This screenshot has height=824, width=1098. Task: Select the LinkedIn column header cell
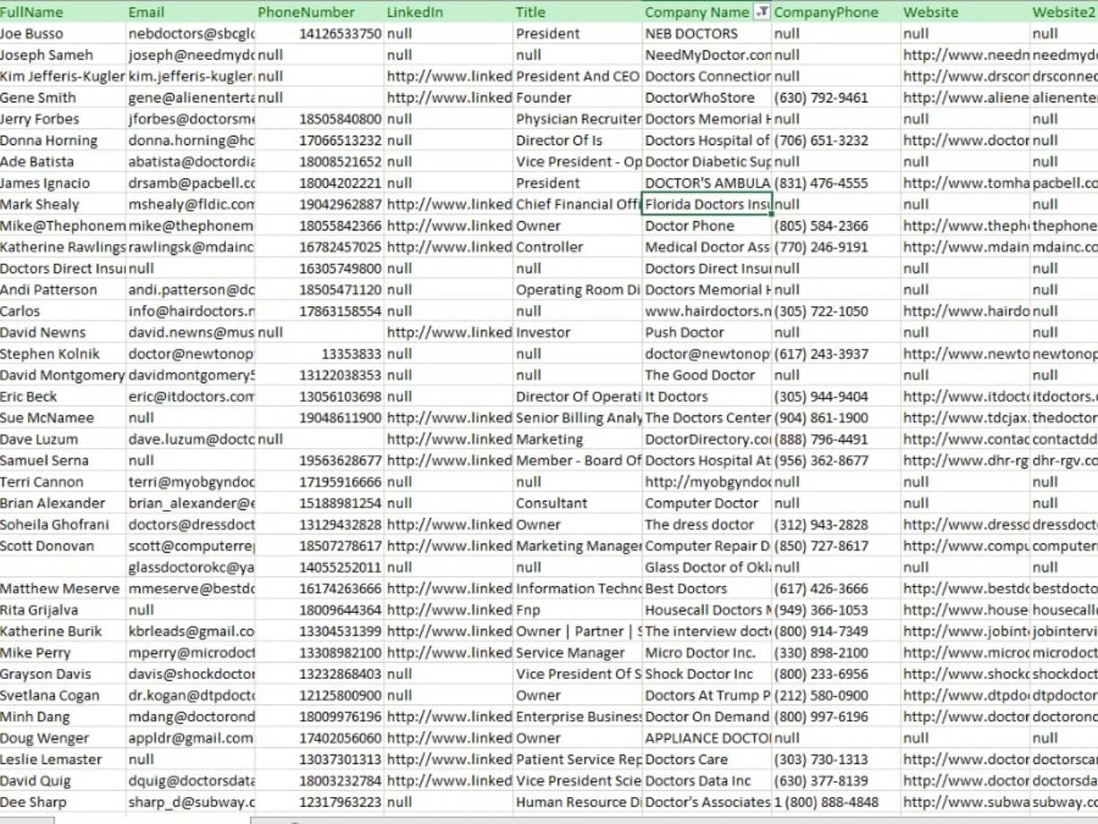click(x=449, y=12)
